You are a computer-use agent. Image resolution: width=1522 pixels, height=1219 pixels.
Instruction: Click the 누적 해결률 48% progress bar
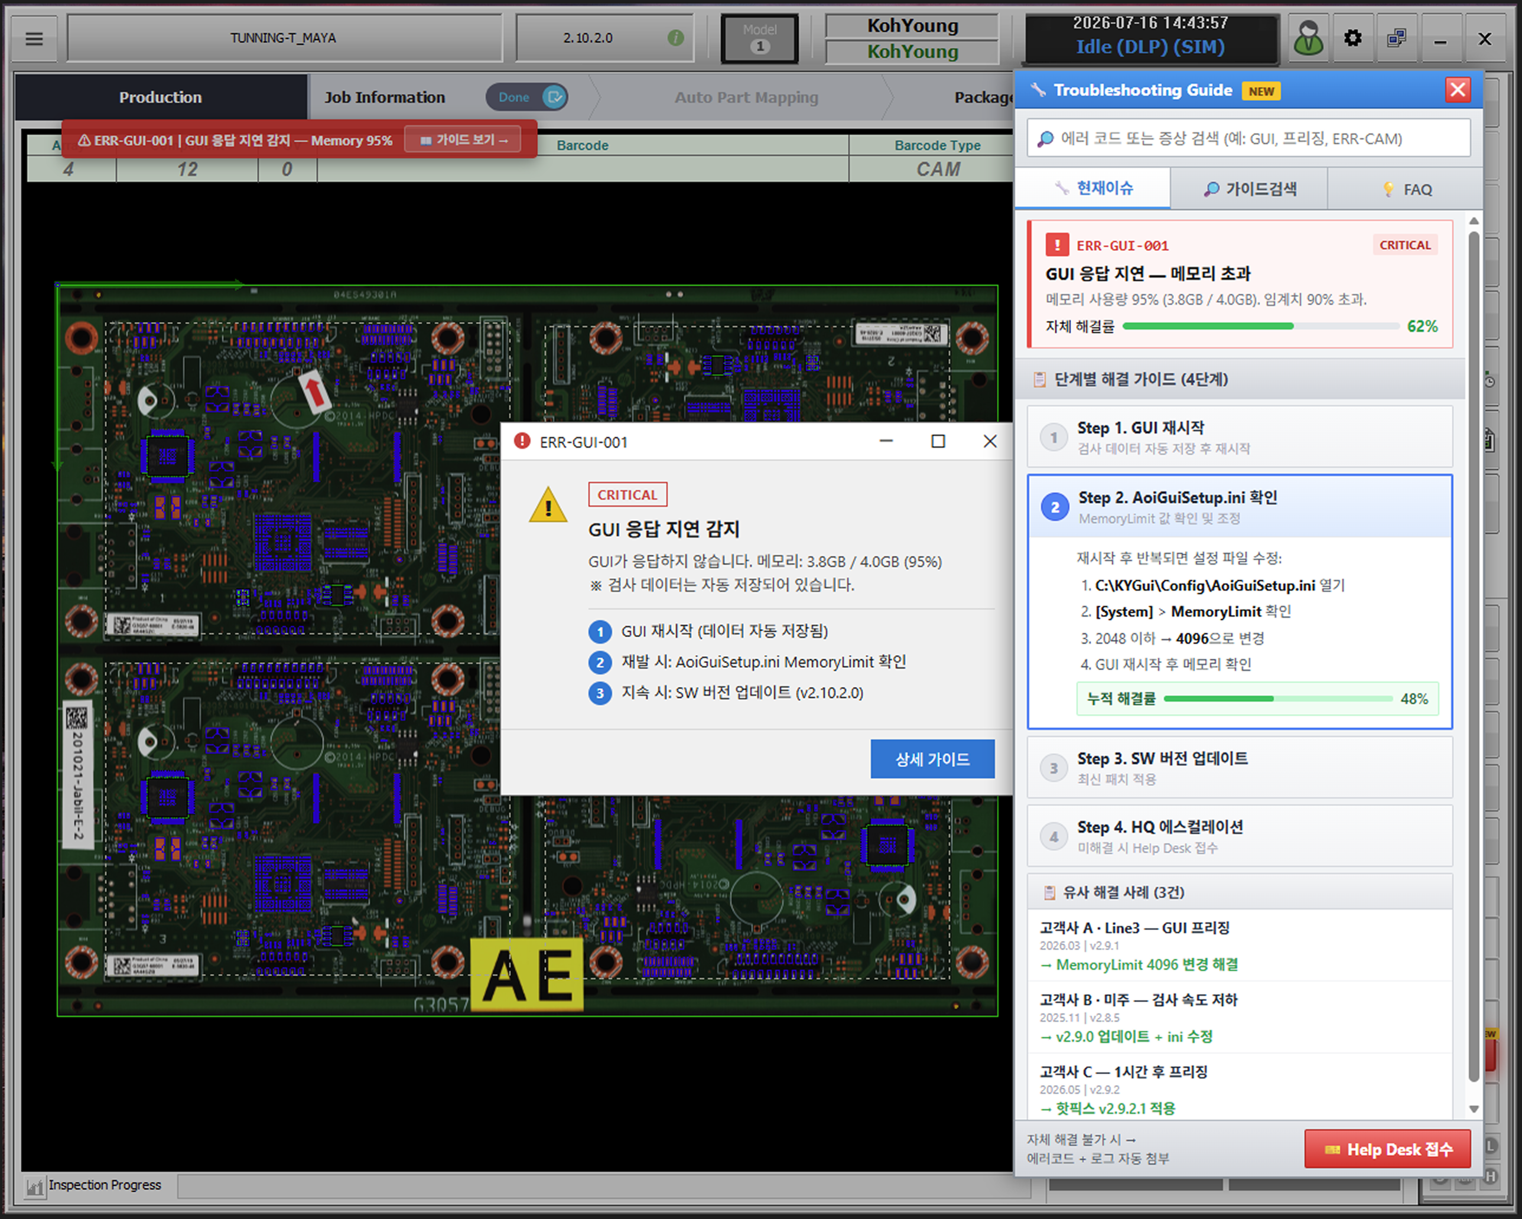coord(1278,699)
